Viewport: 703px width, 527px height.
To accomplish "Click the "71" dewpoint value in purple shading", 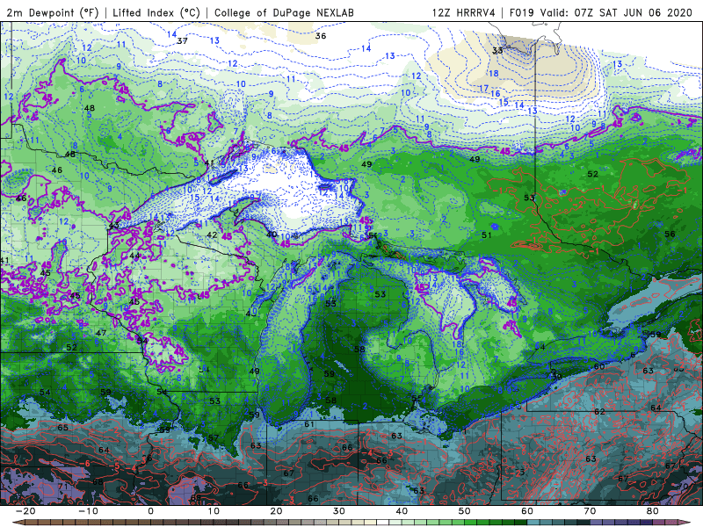I will pos(62,487).
